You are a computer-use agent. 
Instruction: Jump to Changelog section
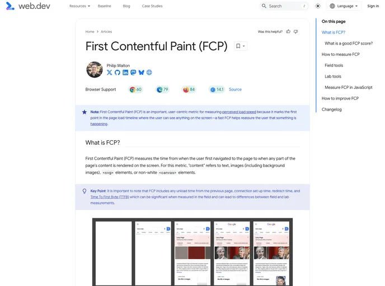[x=331, y=109]
